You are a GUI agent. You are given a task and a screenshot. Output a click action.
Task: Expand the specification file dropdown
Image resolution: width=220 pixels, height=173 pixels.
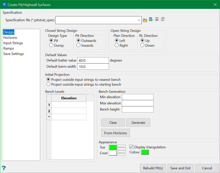[139, 20]
